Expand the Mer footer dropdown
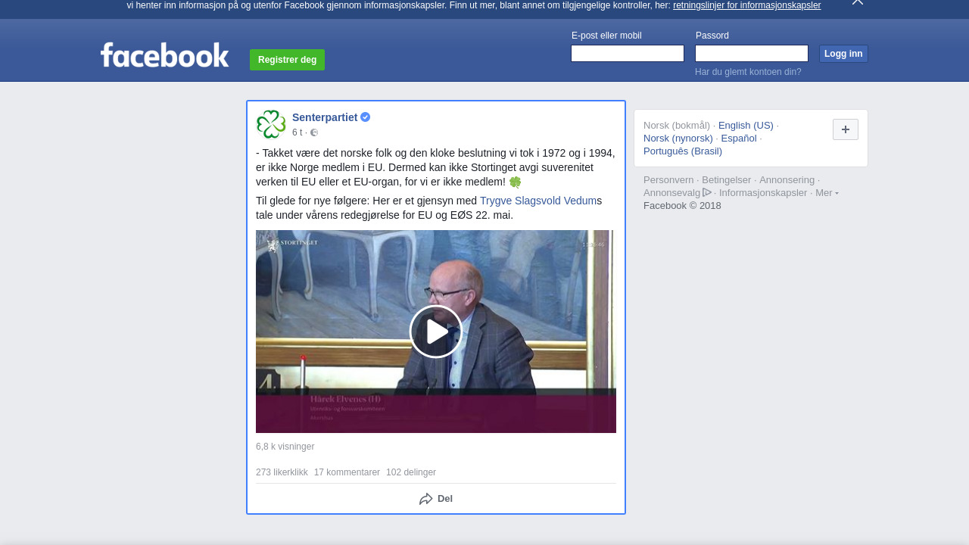The height and width of the screenshot is (545, 969). click(827, 193)
